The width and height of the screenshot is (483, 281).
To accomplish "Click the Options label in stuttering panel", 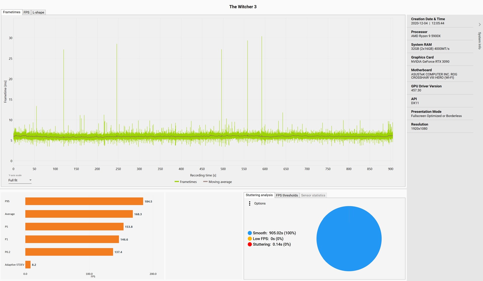I will (x=260, y=203).
